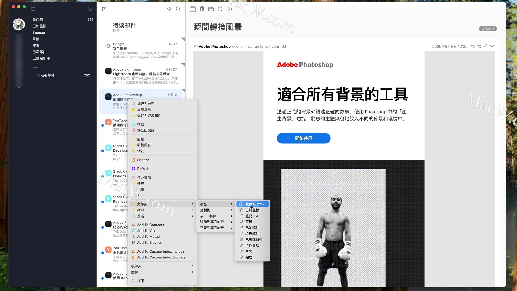Choose Default in context menu

162,169
